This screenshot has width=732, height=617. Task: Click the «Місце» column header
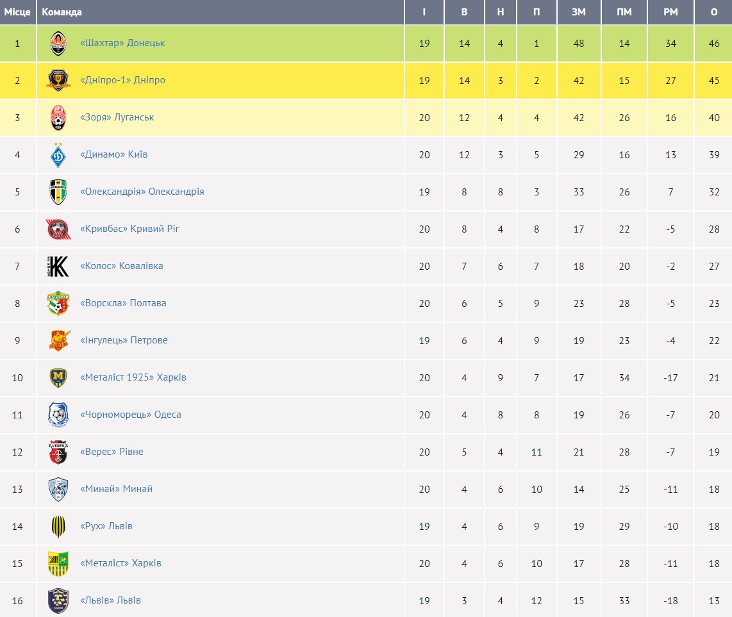coord(17,12)
